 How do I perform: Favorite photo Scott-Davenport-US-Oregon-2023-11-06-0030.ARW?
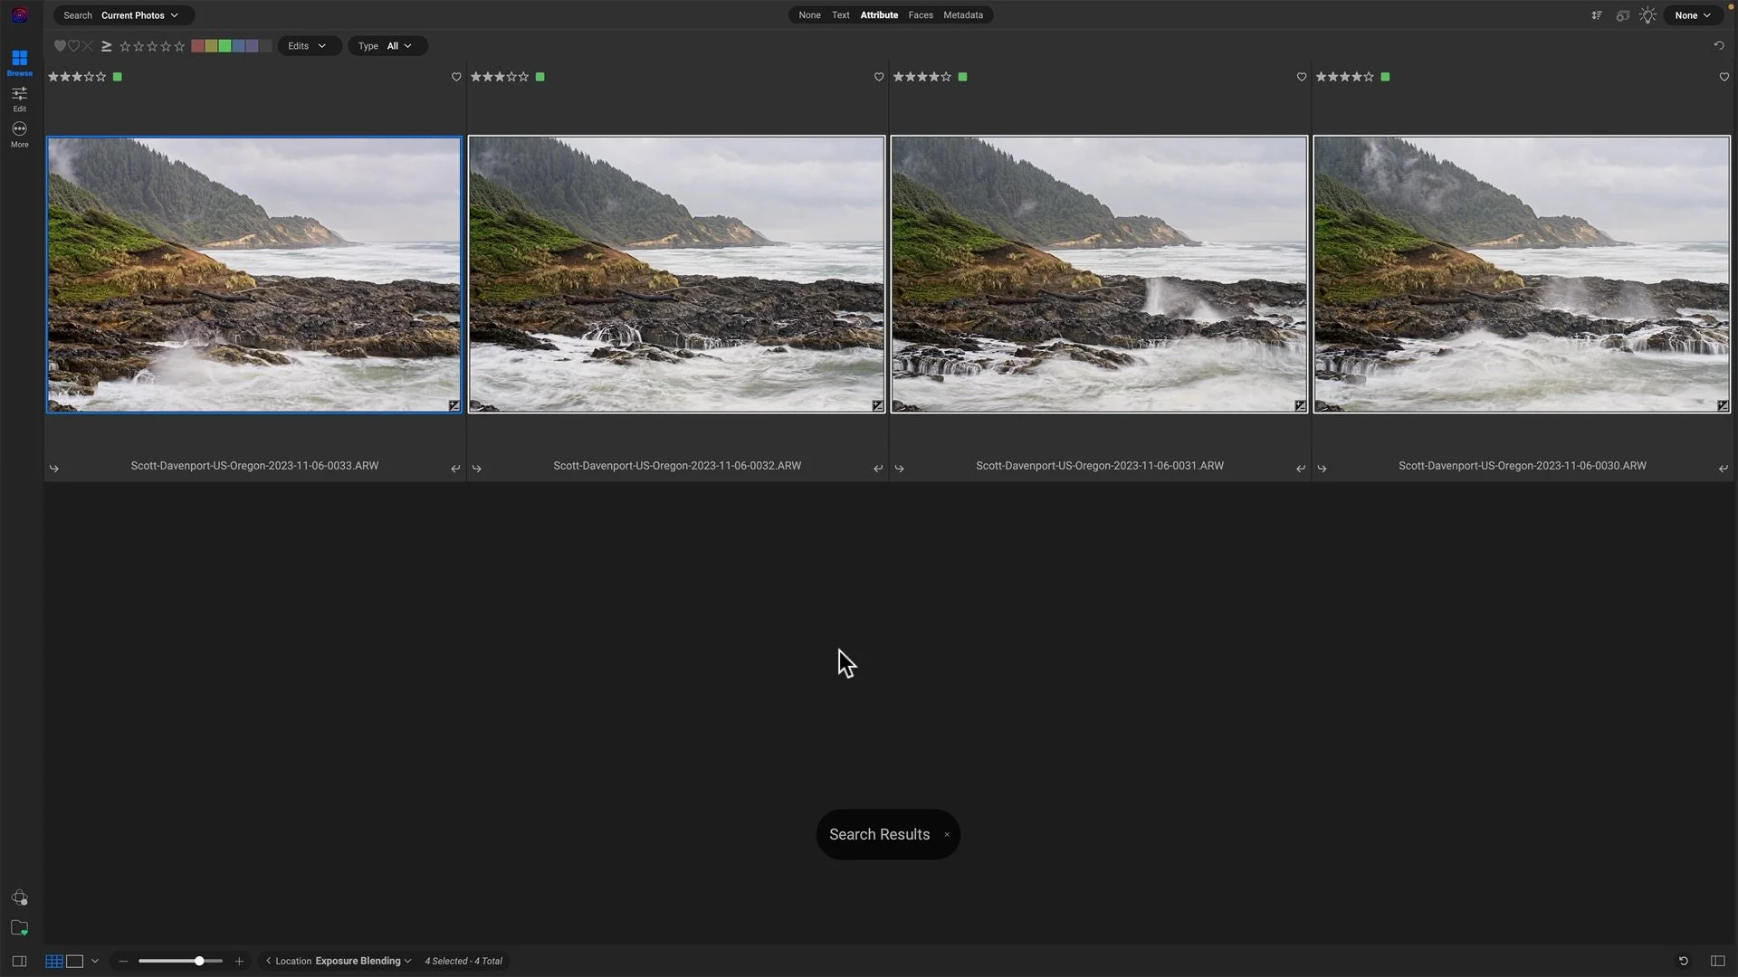point(1724,77)
